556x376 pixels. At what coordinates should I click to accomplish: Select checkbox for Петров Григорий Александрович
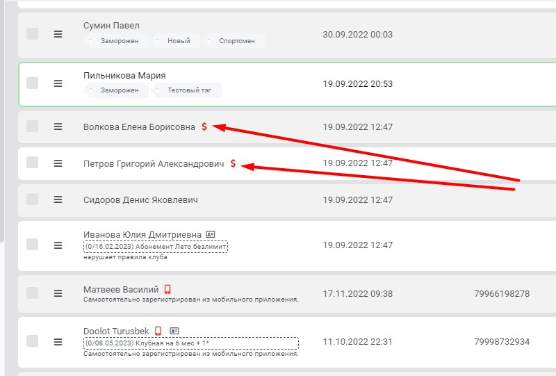coord(32,163)
